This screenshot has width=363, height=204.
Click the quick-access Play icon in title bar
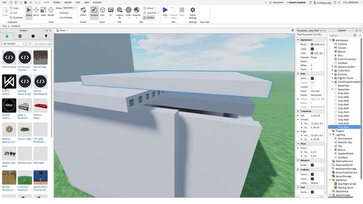point(26,2)
